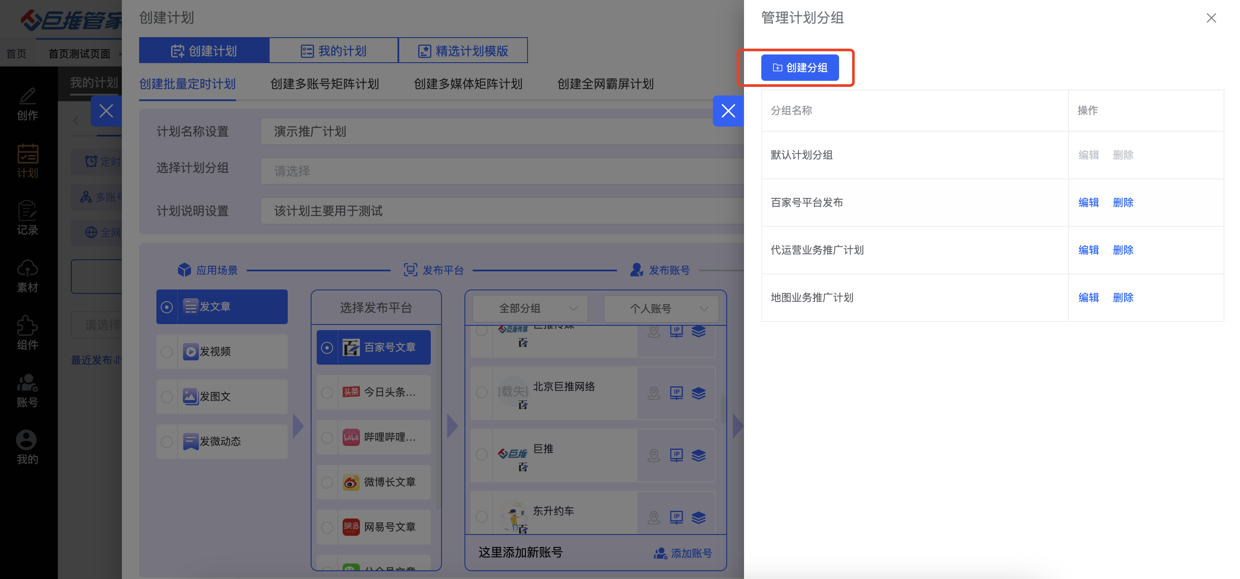Close the 管理计划分组 panel with X

1211,18
